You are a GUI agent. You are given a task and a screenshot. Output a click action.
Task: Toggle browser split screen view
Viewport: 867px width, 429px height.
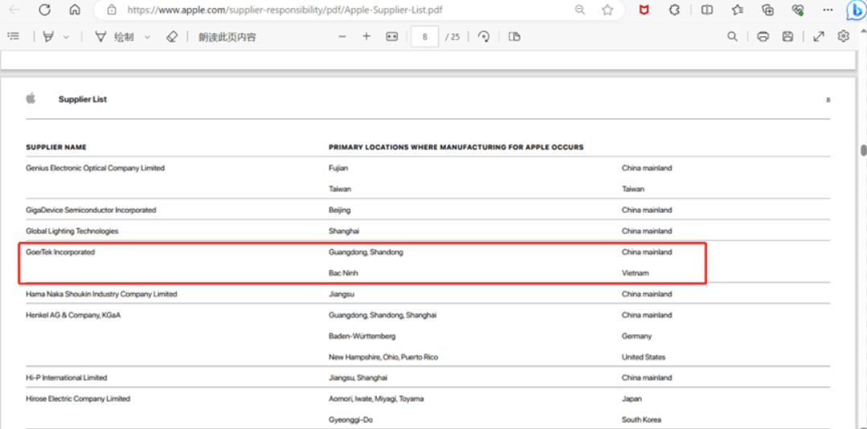pyautogui.click(x=707, y=10)
